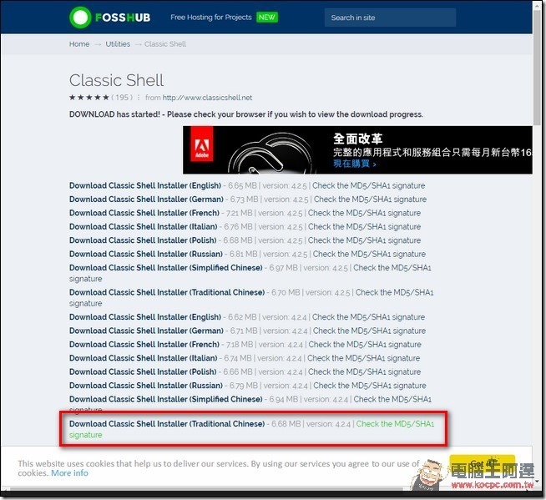Download Simplified Chinese installer 6.97 MB
The image size is (546, 500).
pos(166,268)
